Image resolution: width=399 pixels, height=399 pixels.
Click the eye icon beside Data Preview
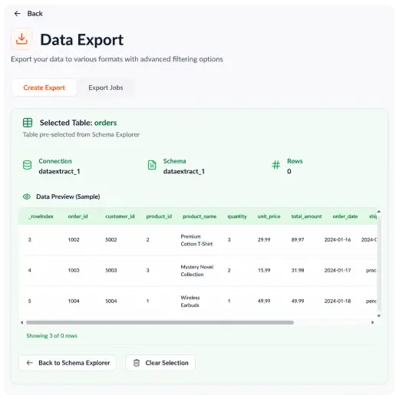[x=27, y=196]
